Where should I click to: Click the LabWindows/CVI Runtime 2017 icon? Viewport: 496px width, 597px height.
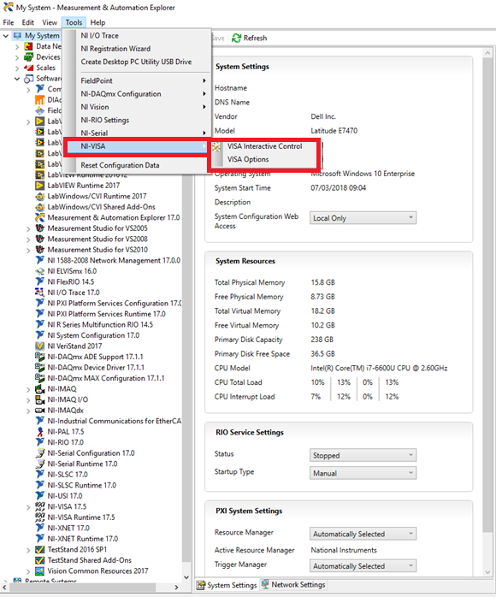pos(39,196)
